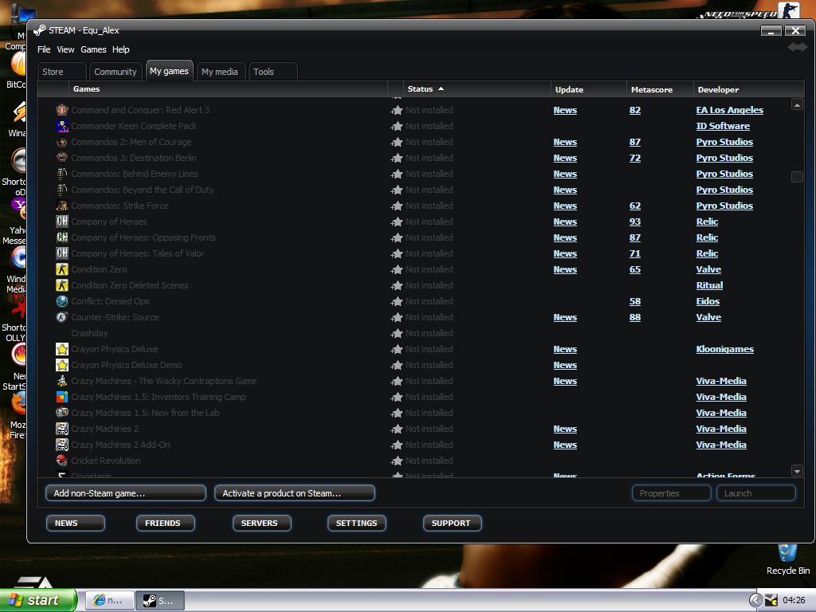Switch to the Tools tab
Viewport: 816px width, 612px height.
click(x=273, y=71)
